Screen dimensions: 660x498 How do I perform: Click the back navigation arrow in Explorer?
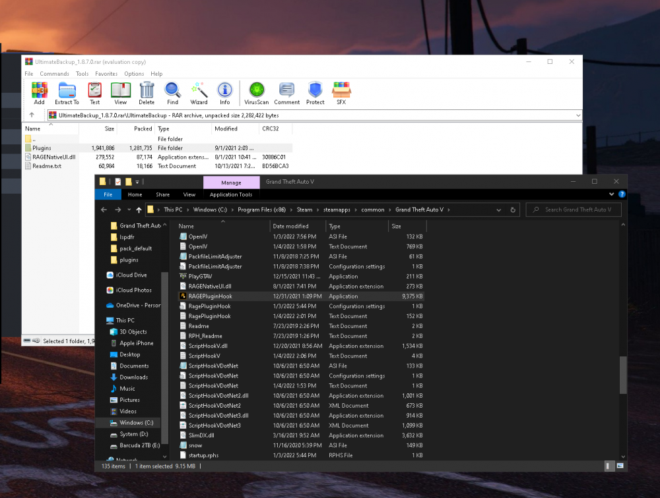[104, 209]
